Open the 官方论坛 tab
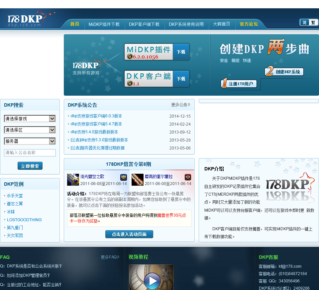319x290 pixels. click(x=249, y=24)
